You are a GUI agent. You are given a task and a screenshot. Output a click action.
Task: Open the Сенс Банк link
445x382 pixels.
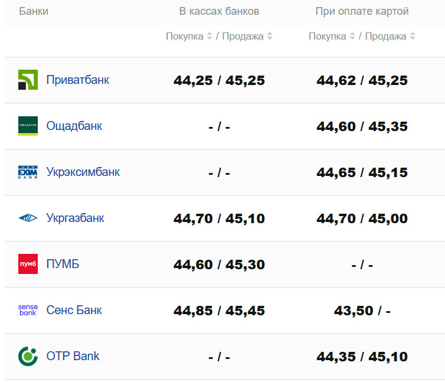74,310
